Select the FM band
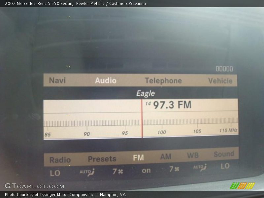This screenshot has height=198, width=264. [138, 158]
